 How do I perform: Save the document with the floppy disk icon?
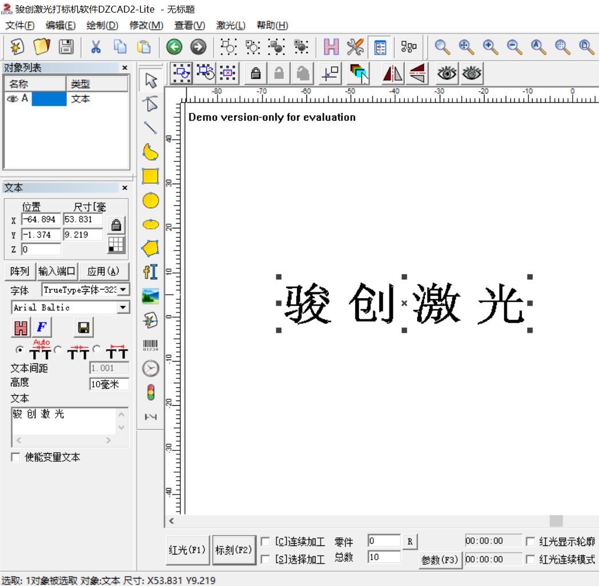coord(66,47)
